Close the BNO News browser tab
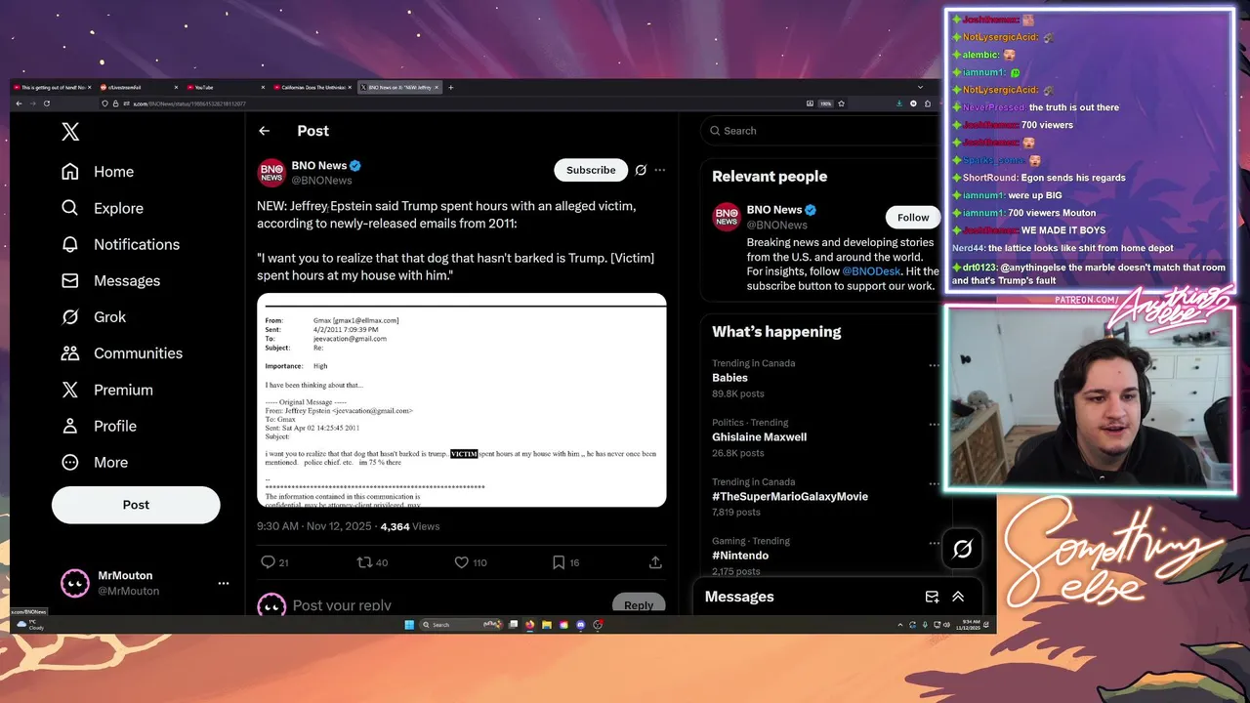Viewport: 1250px width, 703px height. [x=437, y=87]
